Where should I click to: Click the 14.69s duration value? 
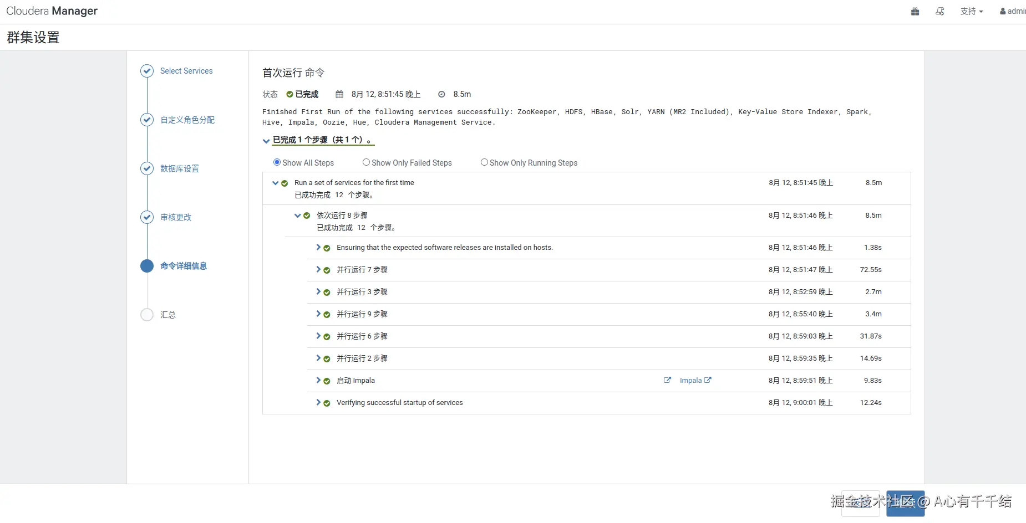871,358
